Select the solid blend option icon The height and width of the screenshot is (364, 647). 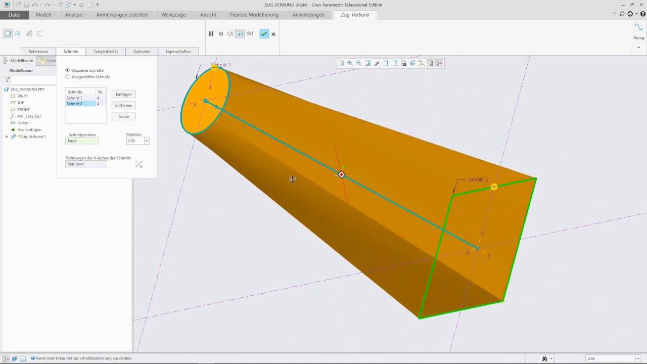tap(8, 34)
